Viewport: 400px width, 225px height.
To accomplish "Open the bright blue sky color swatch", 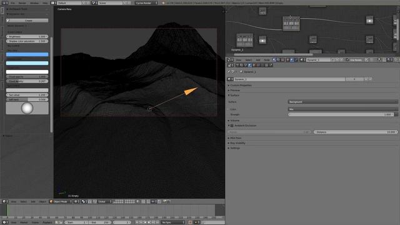I will point(27,54).
